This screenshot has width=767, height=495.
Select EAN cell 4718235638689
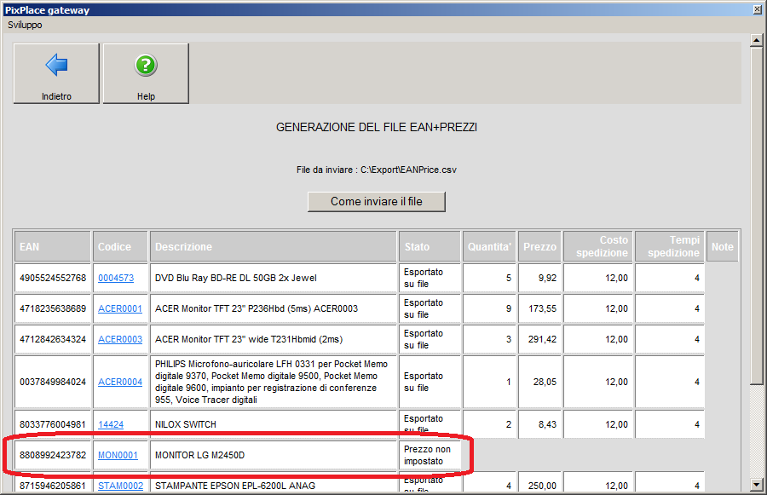[x=53, y=308]
